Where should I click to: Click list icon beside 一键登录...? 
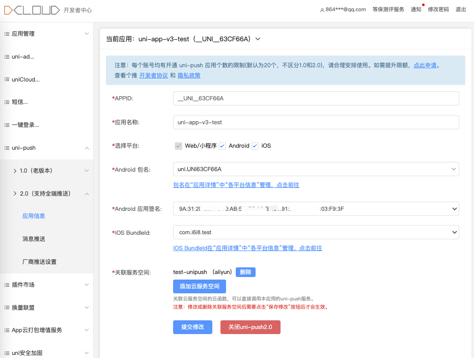pos(7,125)
